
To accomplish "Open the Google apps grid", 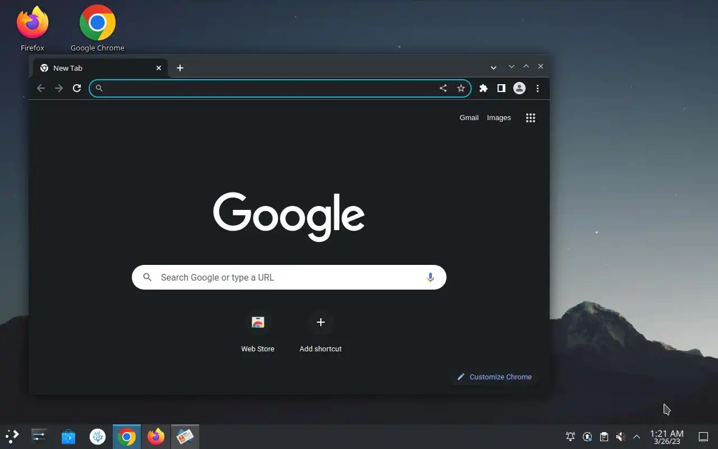I will [531, 118].
